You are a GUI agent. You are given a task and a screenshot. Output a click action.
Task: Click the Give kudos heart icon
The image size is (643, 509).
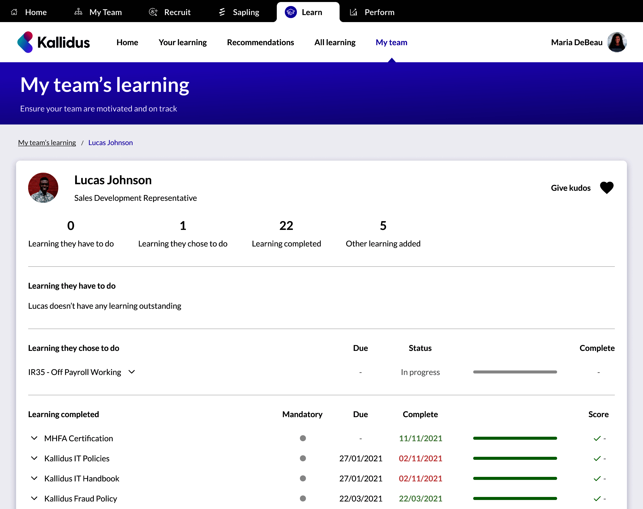pos(607,188)
